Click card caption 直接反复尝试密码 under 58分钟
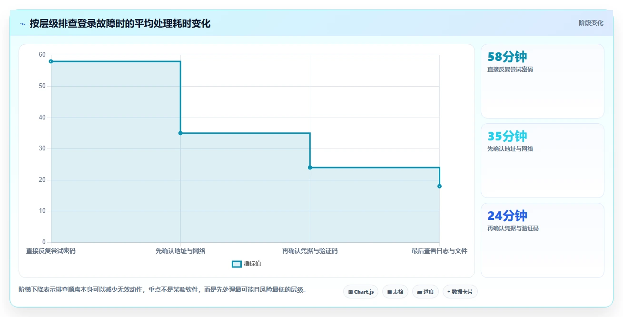623x317 pixels. 510,69
